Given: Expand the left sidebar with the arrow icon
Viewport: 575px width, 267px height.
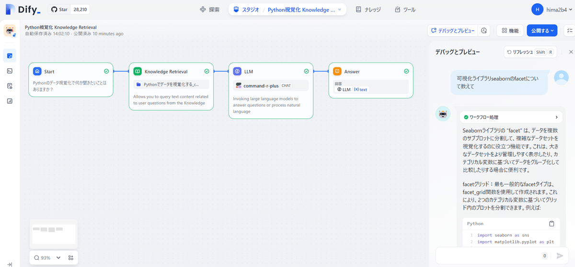Looking at the screenshot, I should pos(10,264).
